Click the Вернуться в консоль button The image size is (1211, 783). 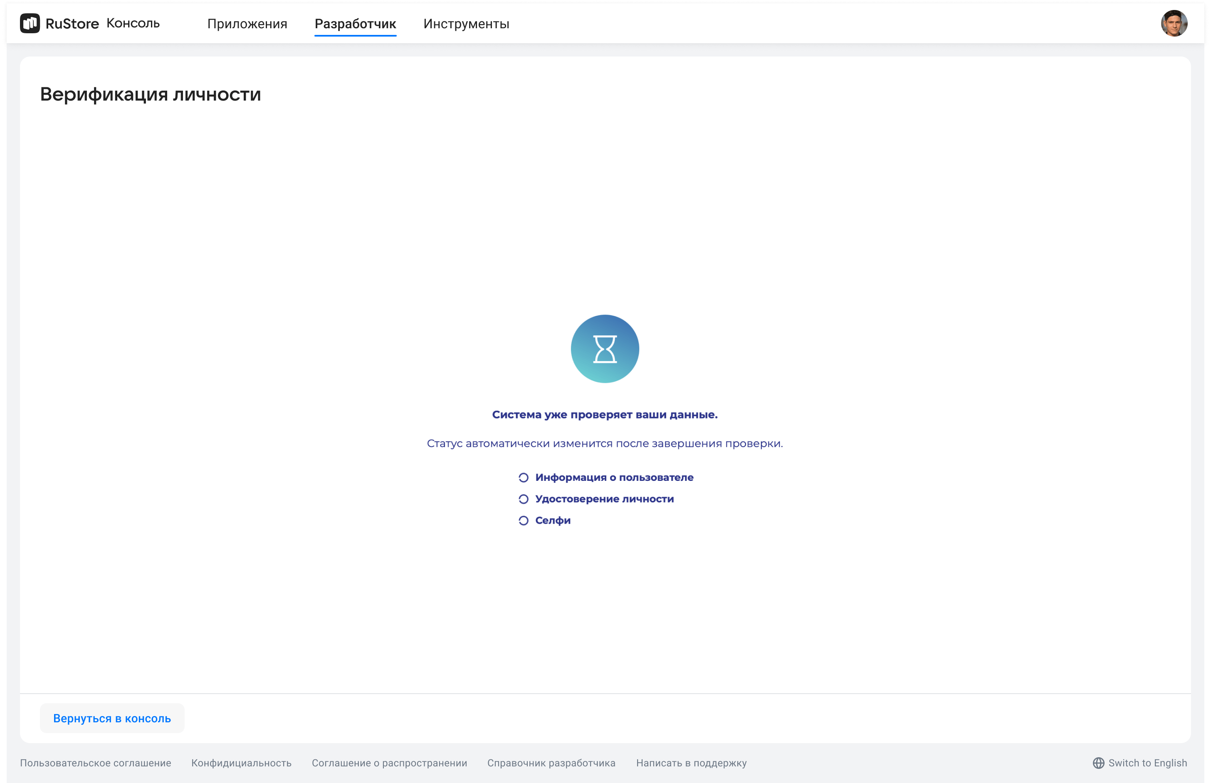112,718
